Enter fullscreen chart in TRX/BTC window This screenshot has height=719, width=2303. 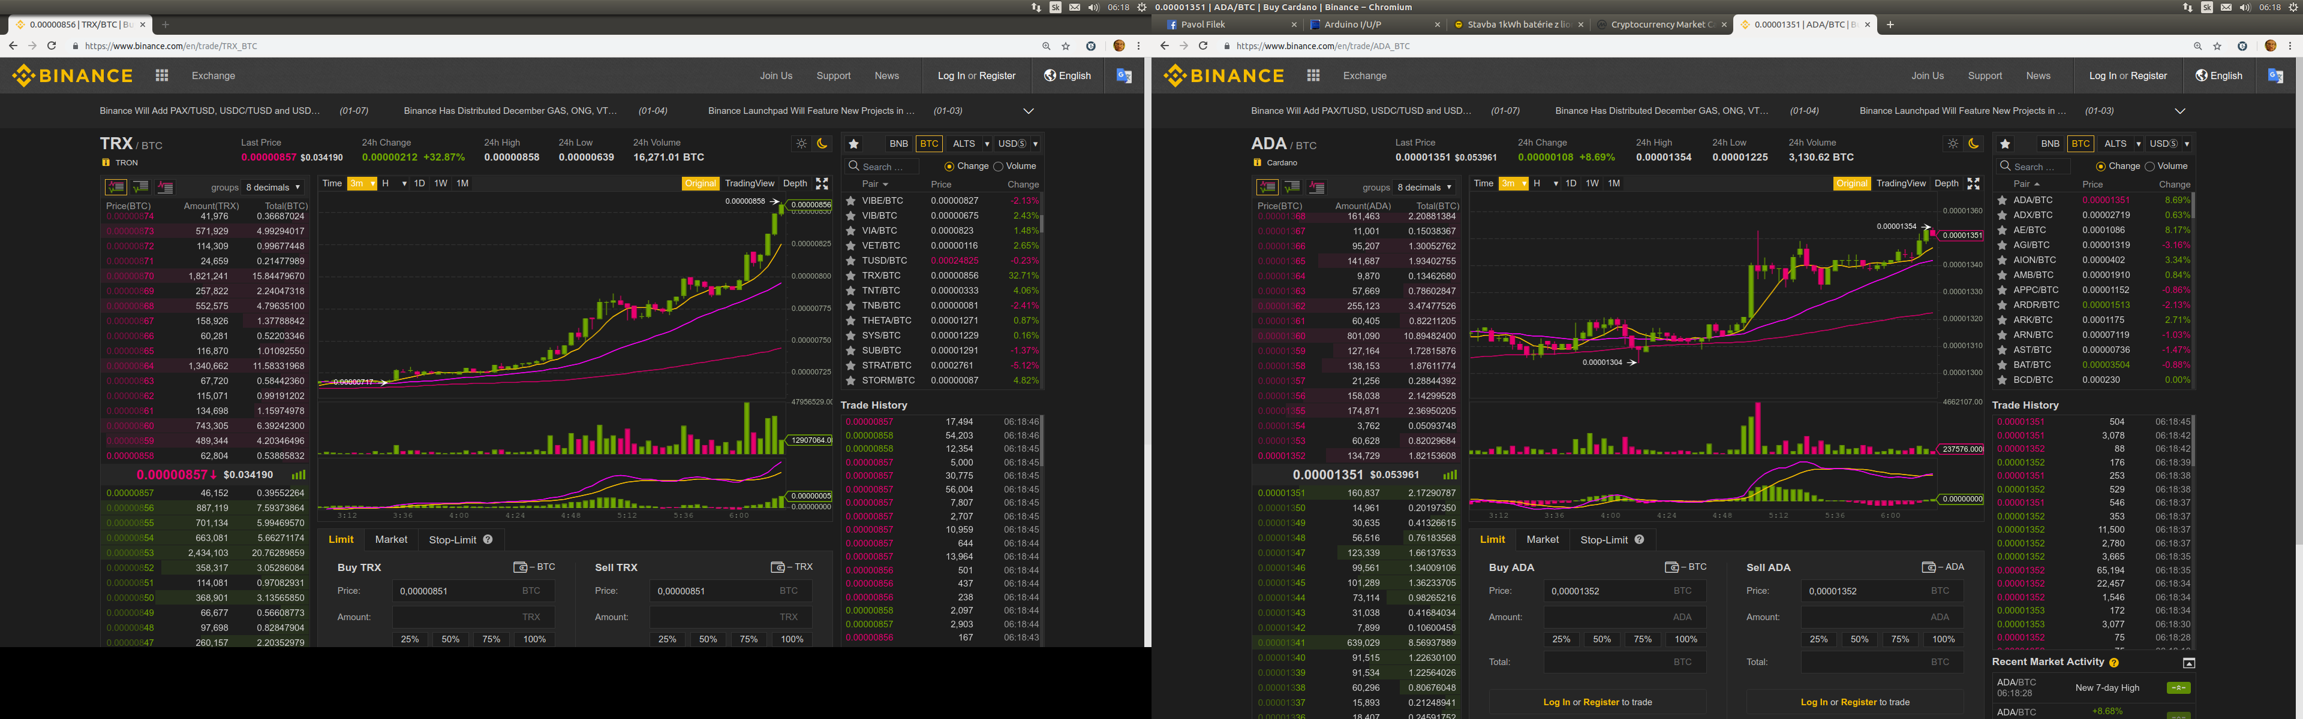[x=822, y=184]
